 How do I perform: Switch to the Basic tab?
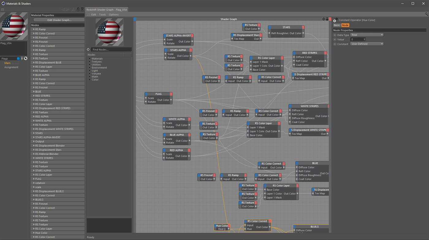pyautogui.click(x=337, y=25)
